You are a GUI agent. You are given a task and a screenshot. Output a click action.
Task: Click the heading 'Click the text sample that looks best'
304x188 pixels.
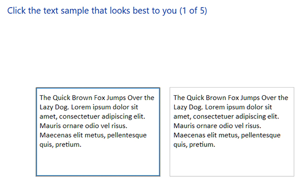107,11
